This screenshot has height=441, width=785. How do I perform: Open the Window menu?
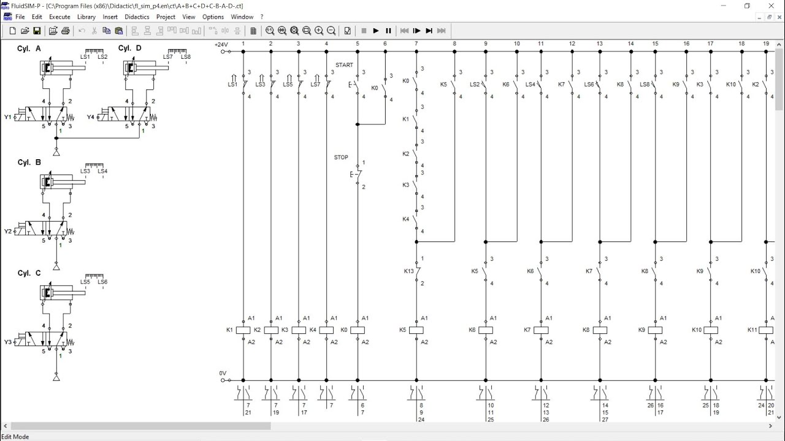coord(242,17)
